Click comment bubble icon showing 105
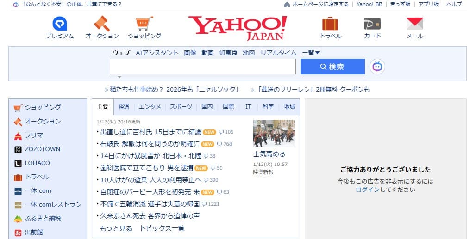This screenshot has width=470, height=239. pyautogui.click(x=221, y=132)
